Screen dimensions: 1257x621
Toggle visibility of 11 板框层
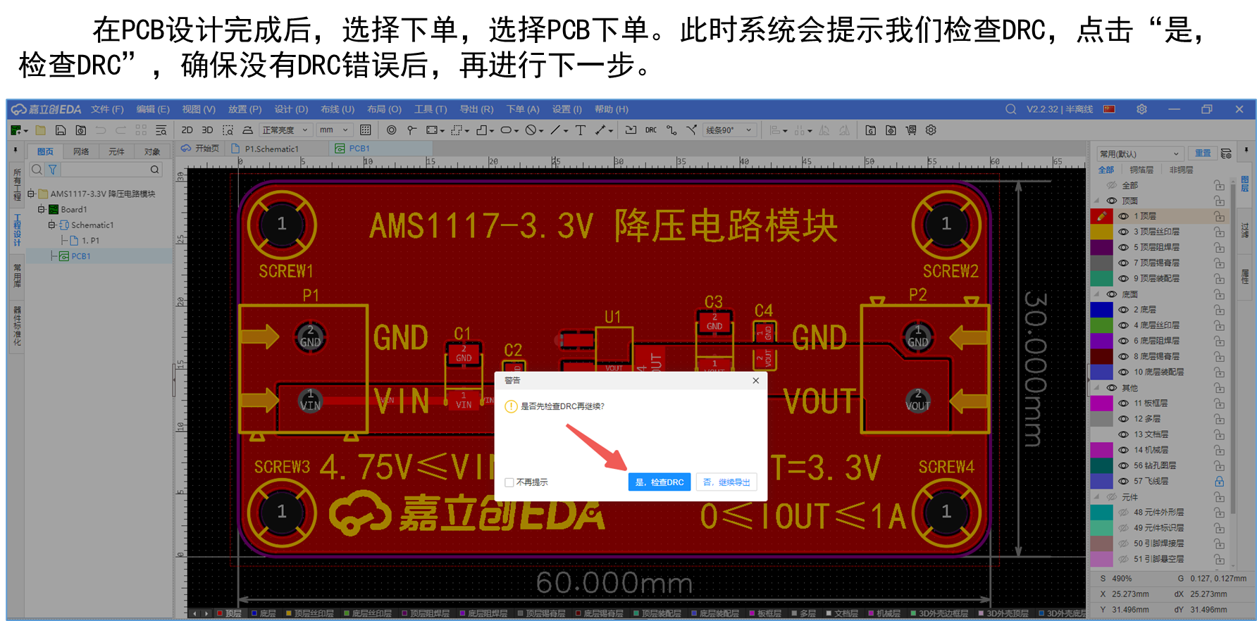(x=1123, y=403)
